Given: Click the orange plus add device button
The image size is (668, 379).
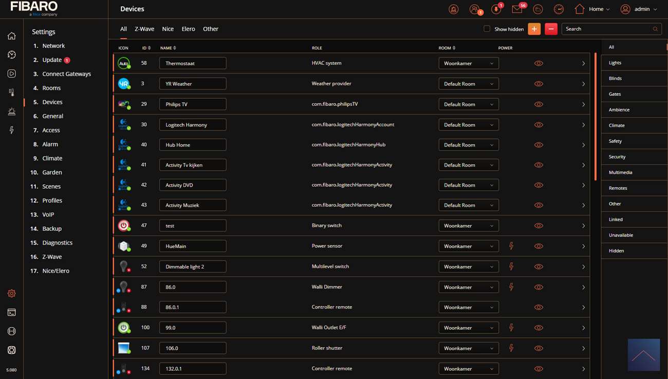Looking at the screenshot, I should (534, 29).
